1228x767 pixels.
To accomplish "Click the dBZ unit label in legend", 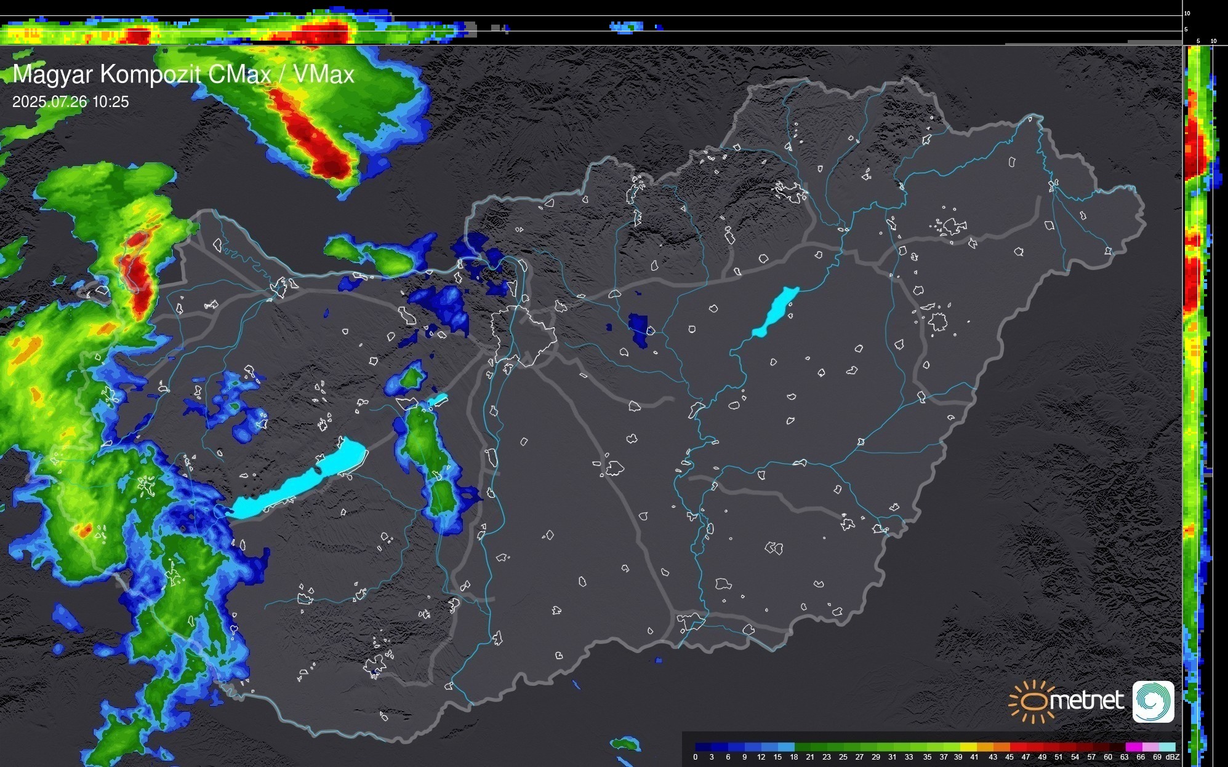I will 1172,757.
